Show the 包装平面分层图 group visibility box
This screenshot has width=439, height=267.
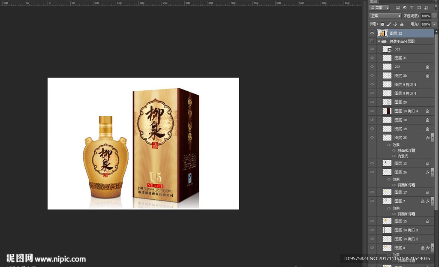[x=372, y=42]
